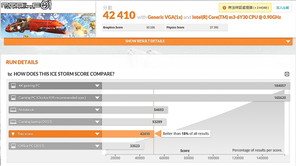296x166 pixels.
Task: Open the Ice Storm benchmark thumbnail
Action: pyautogui.click(x=48, y=25)
